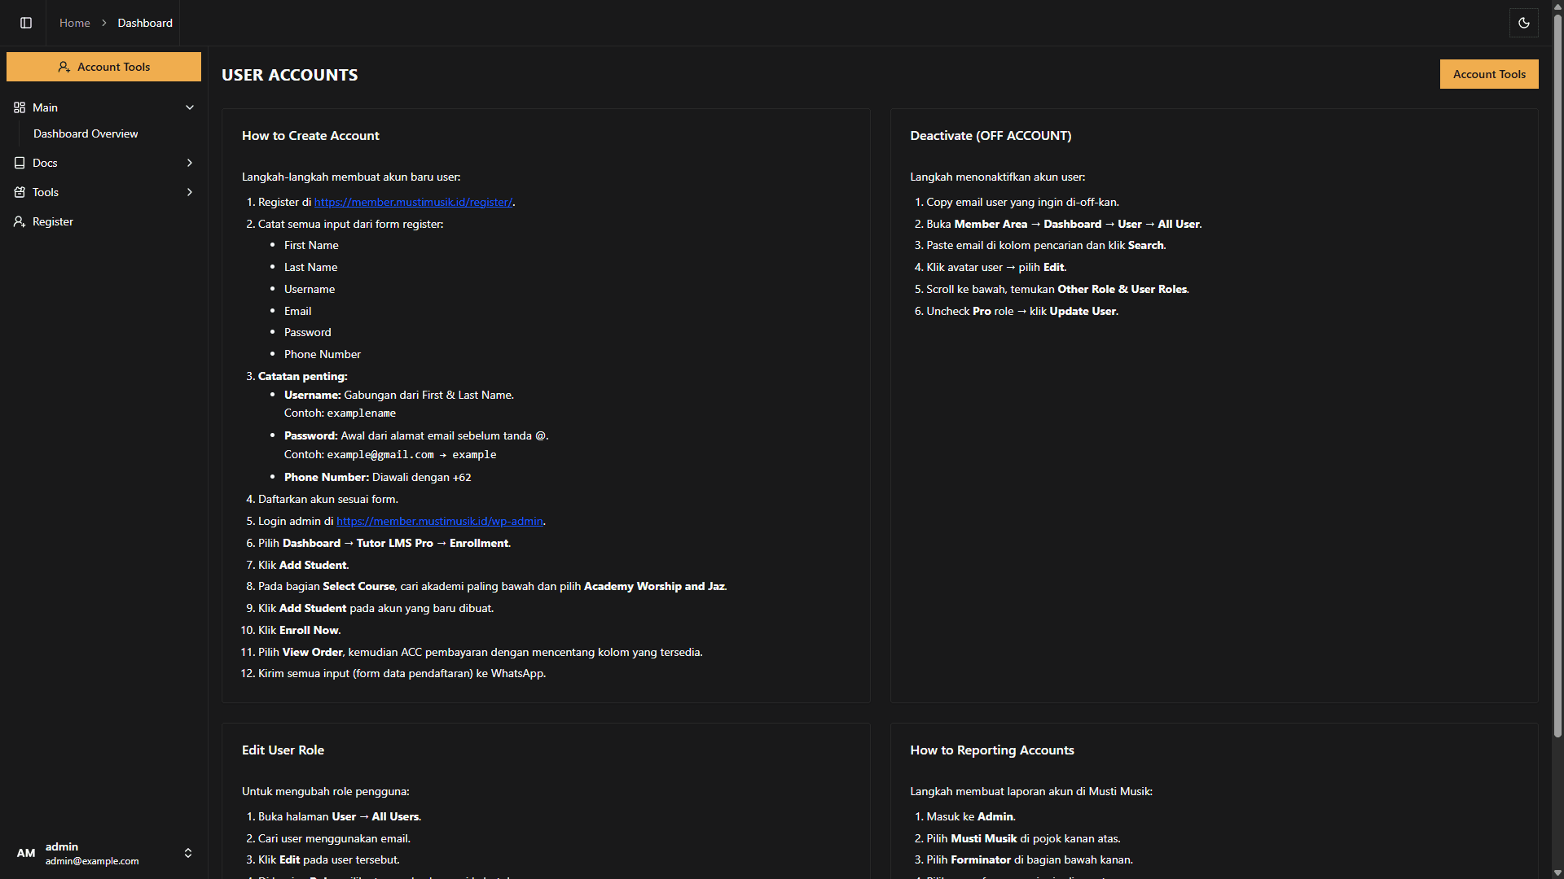The width and height of the screenshot is (1564, 879).
Task: Click the Docs book icon
Action: tap(20, 163)
